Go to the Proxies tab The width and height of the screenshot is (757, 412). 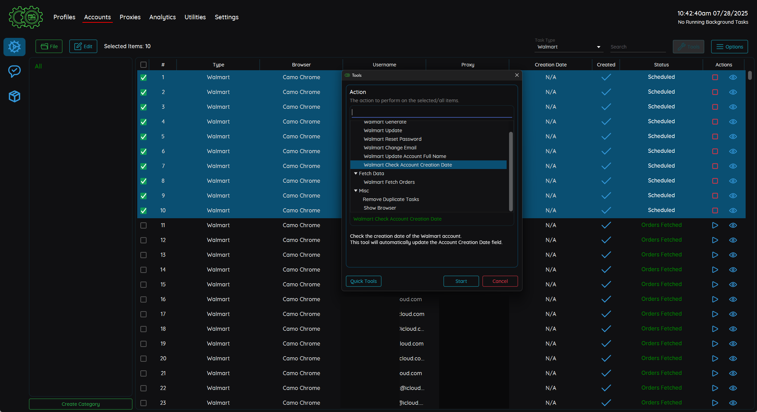coord(130,17)
